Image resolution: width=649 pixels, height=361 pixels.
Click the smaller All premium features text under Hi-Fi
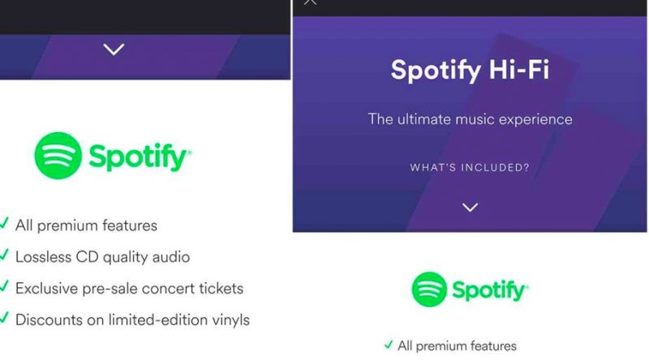[x=457, y=346]
